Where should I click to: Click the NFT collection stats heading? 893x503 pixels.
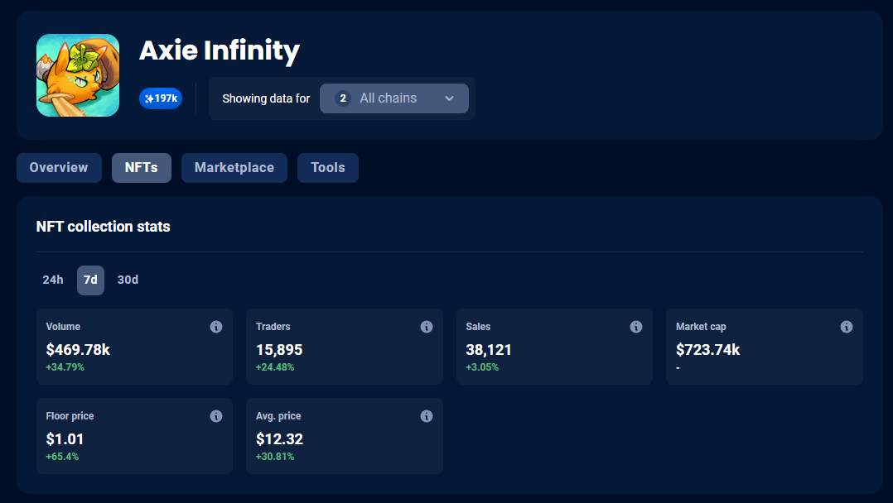(x=103, y=227)
